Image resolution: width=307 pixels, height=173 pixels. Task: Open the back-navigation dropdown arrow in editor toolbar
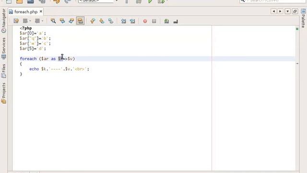click(x=30, y=21)
